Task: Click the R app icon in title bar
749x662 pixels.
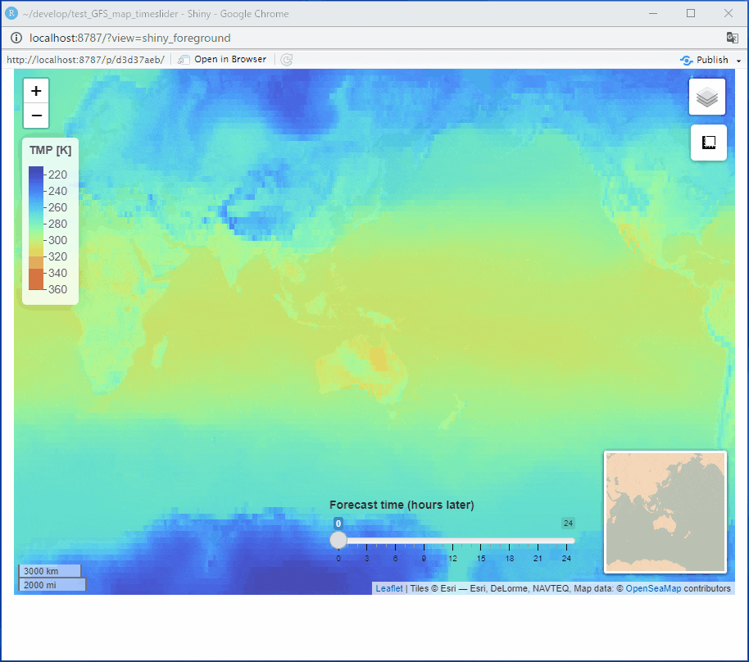Action: (11, 13)
